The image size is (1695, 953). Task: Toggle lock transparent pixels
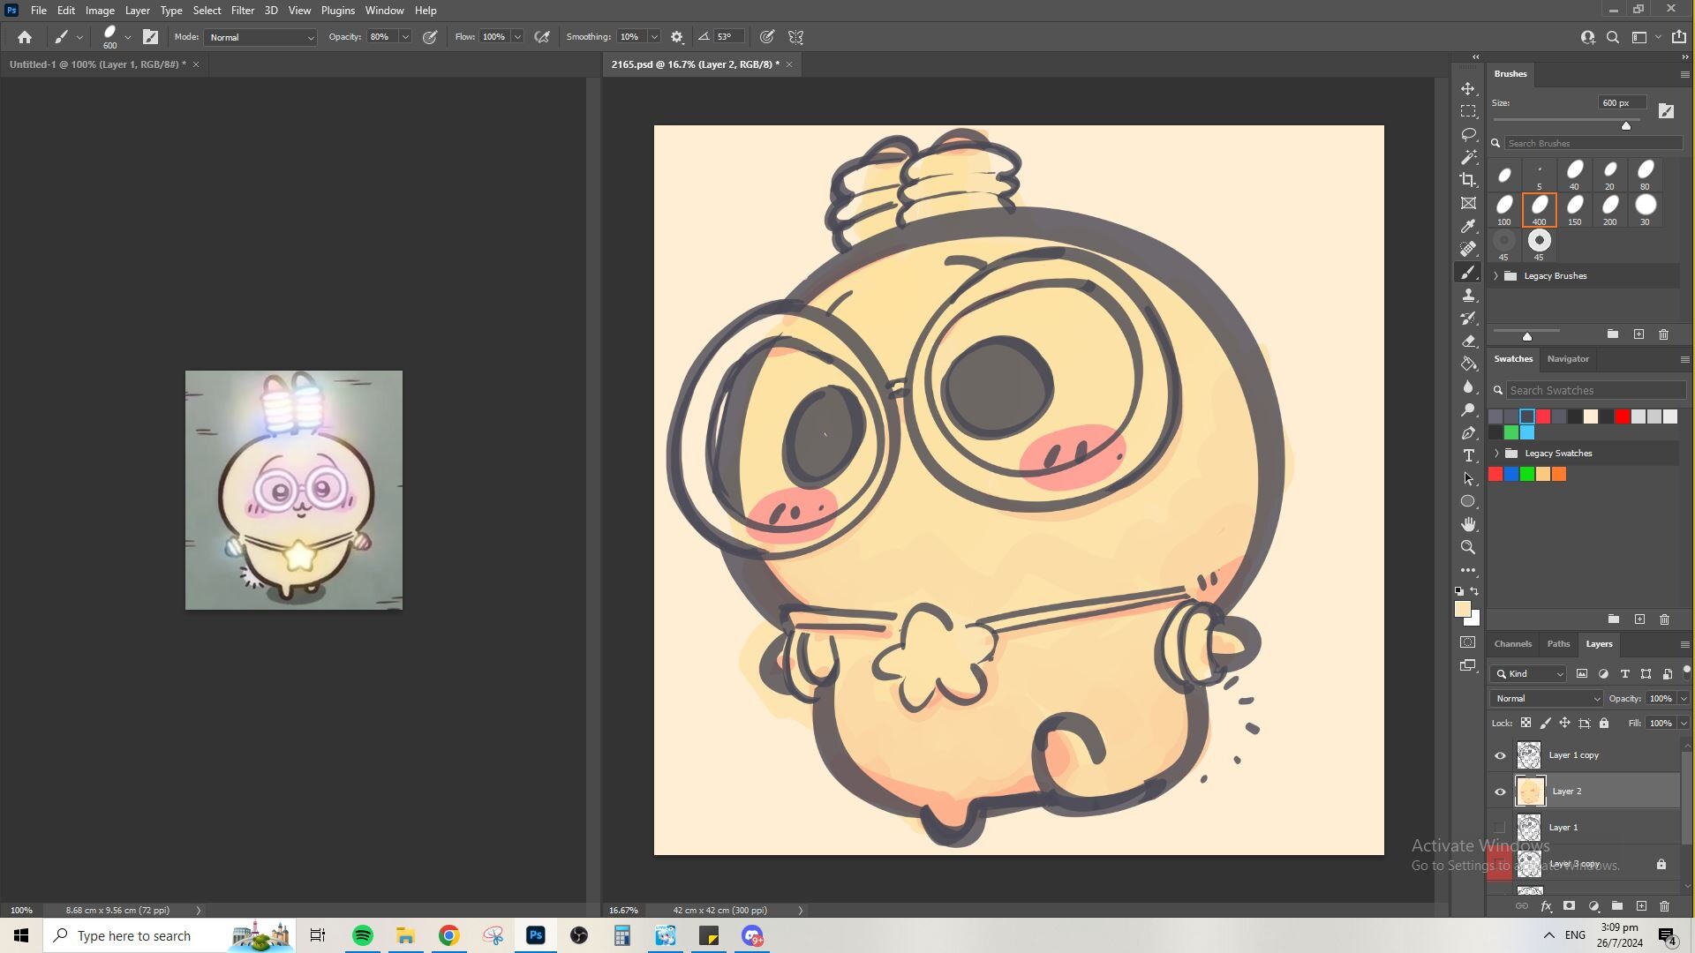1525,723
